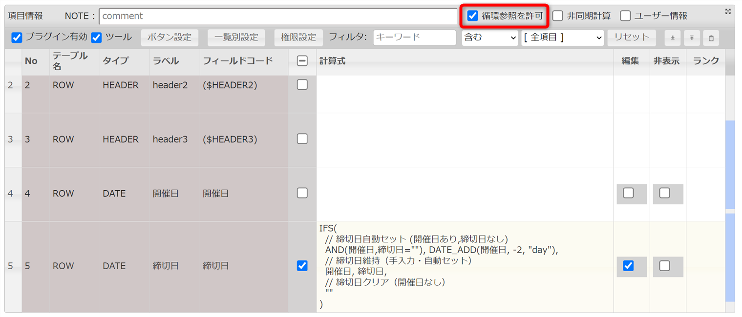Open 権限設定 settings
This screenshot has height=317, width=742.
298,38
